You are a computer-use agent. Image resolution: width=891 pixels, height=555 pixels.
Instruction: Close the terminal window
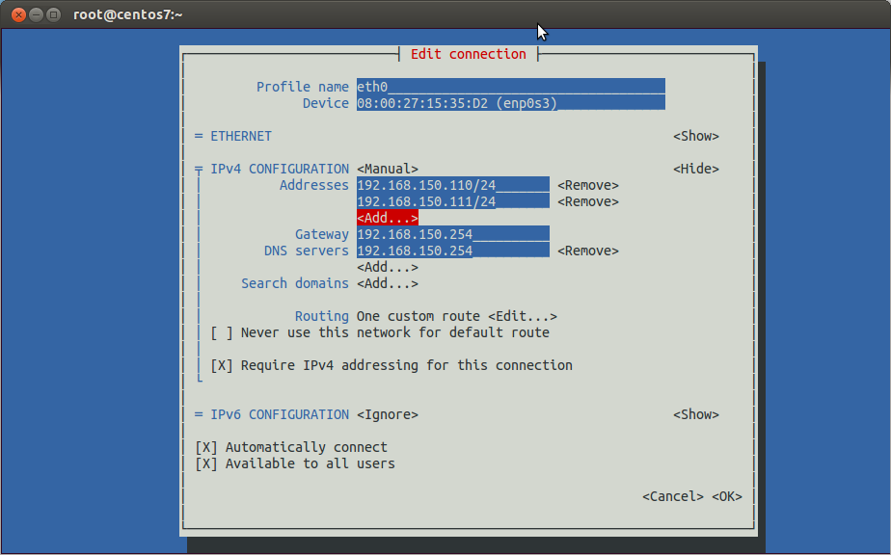18,14
